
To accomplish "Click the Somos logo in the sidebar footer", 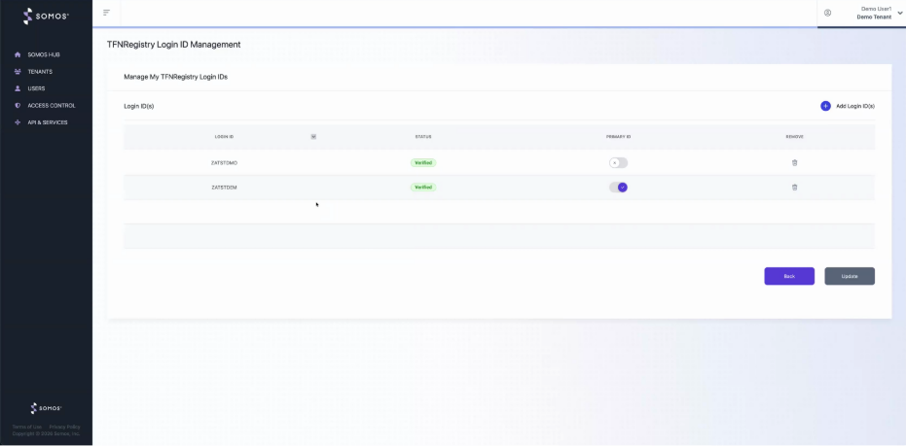I will 46,408.
